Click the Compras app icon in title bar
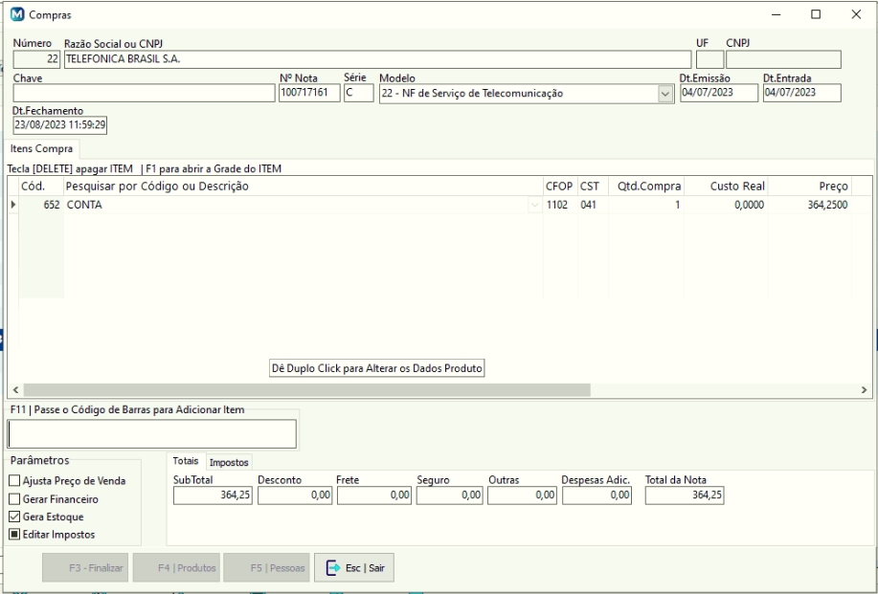The width and height of the screenshot is (878, 594). [x=17, y=15]
